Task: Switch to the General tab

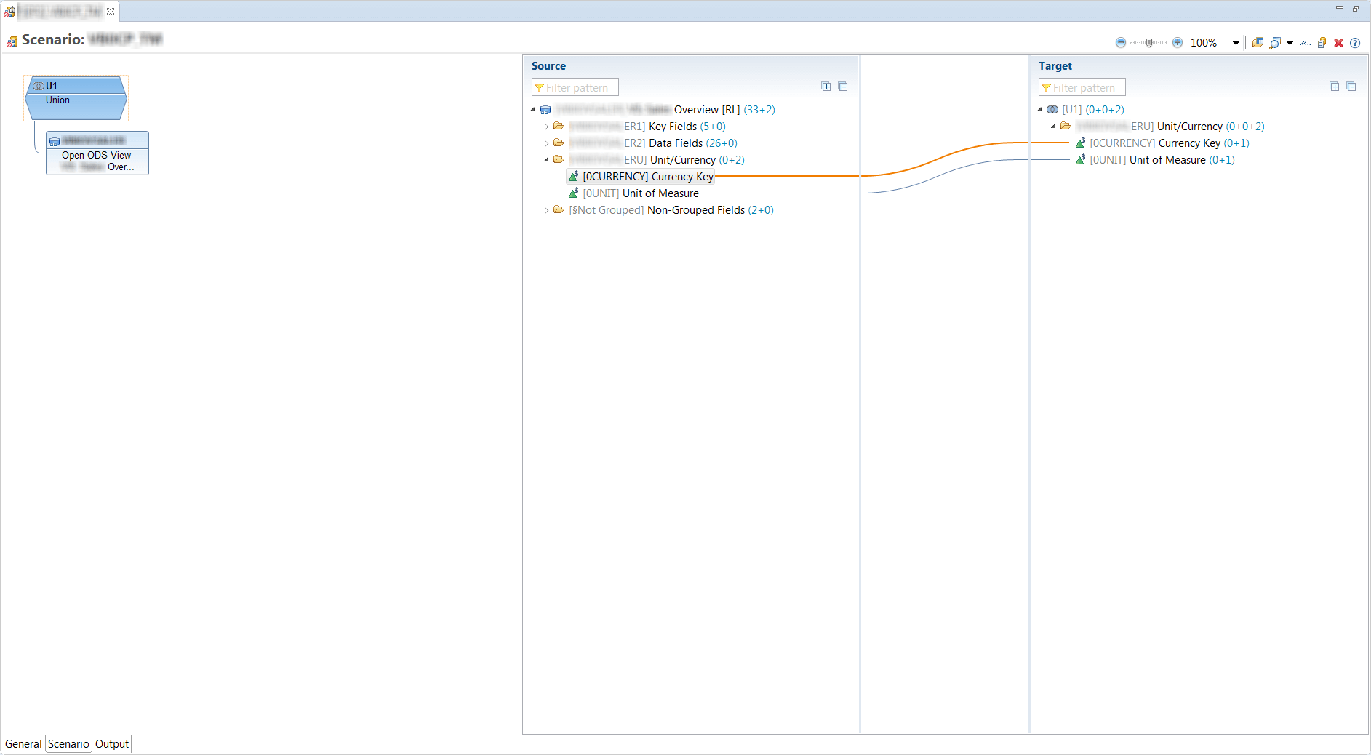Action: pyautogui.click(x=23, y=743)
